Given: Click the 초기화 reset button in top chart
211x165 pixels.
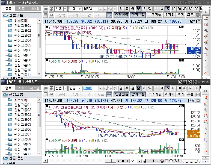Looking at the screenshot, I should click(170, 15).
